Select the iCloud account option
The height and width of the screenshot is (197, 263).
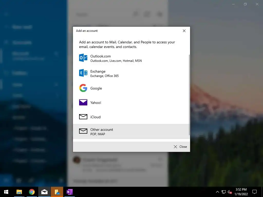click(131, 117)
